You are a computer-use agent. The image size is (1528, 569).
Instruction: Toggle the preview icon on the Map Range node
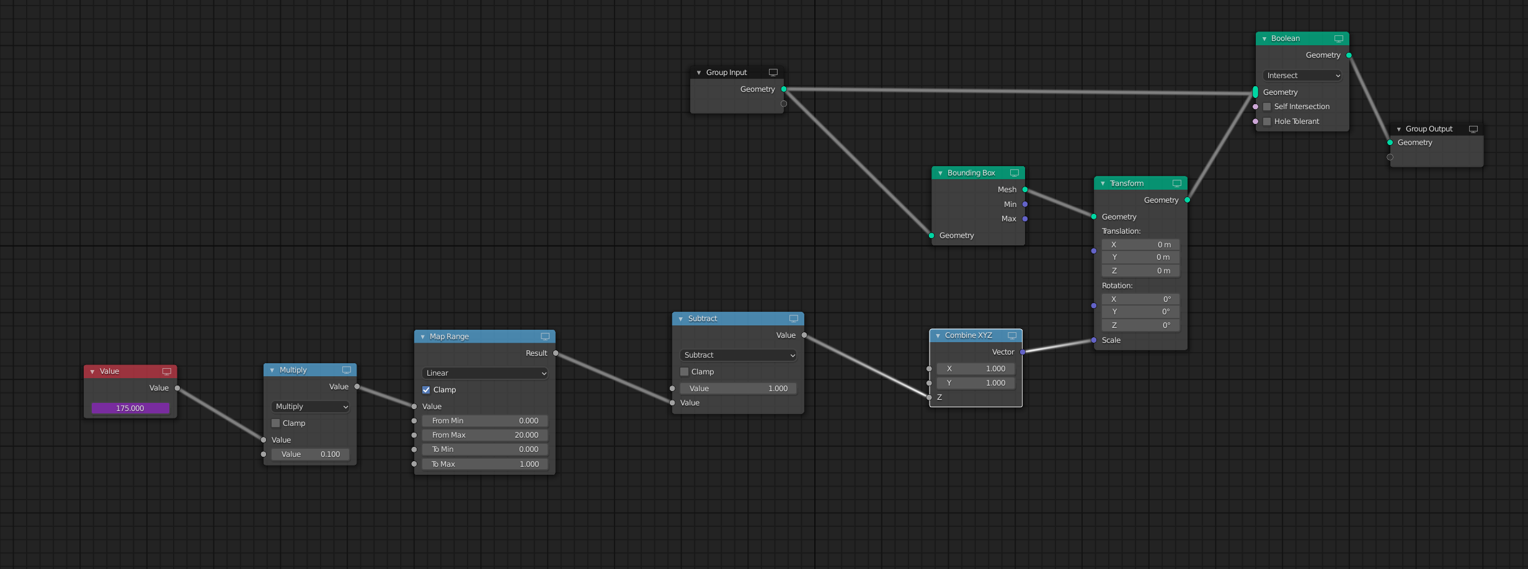tap(544, 336)
